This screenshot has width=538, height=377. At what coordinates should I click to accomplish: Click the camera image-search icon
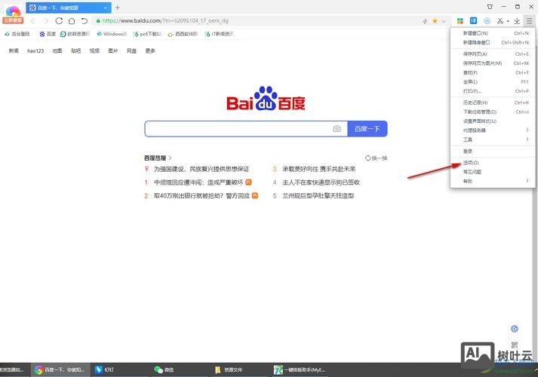337,129
